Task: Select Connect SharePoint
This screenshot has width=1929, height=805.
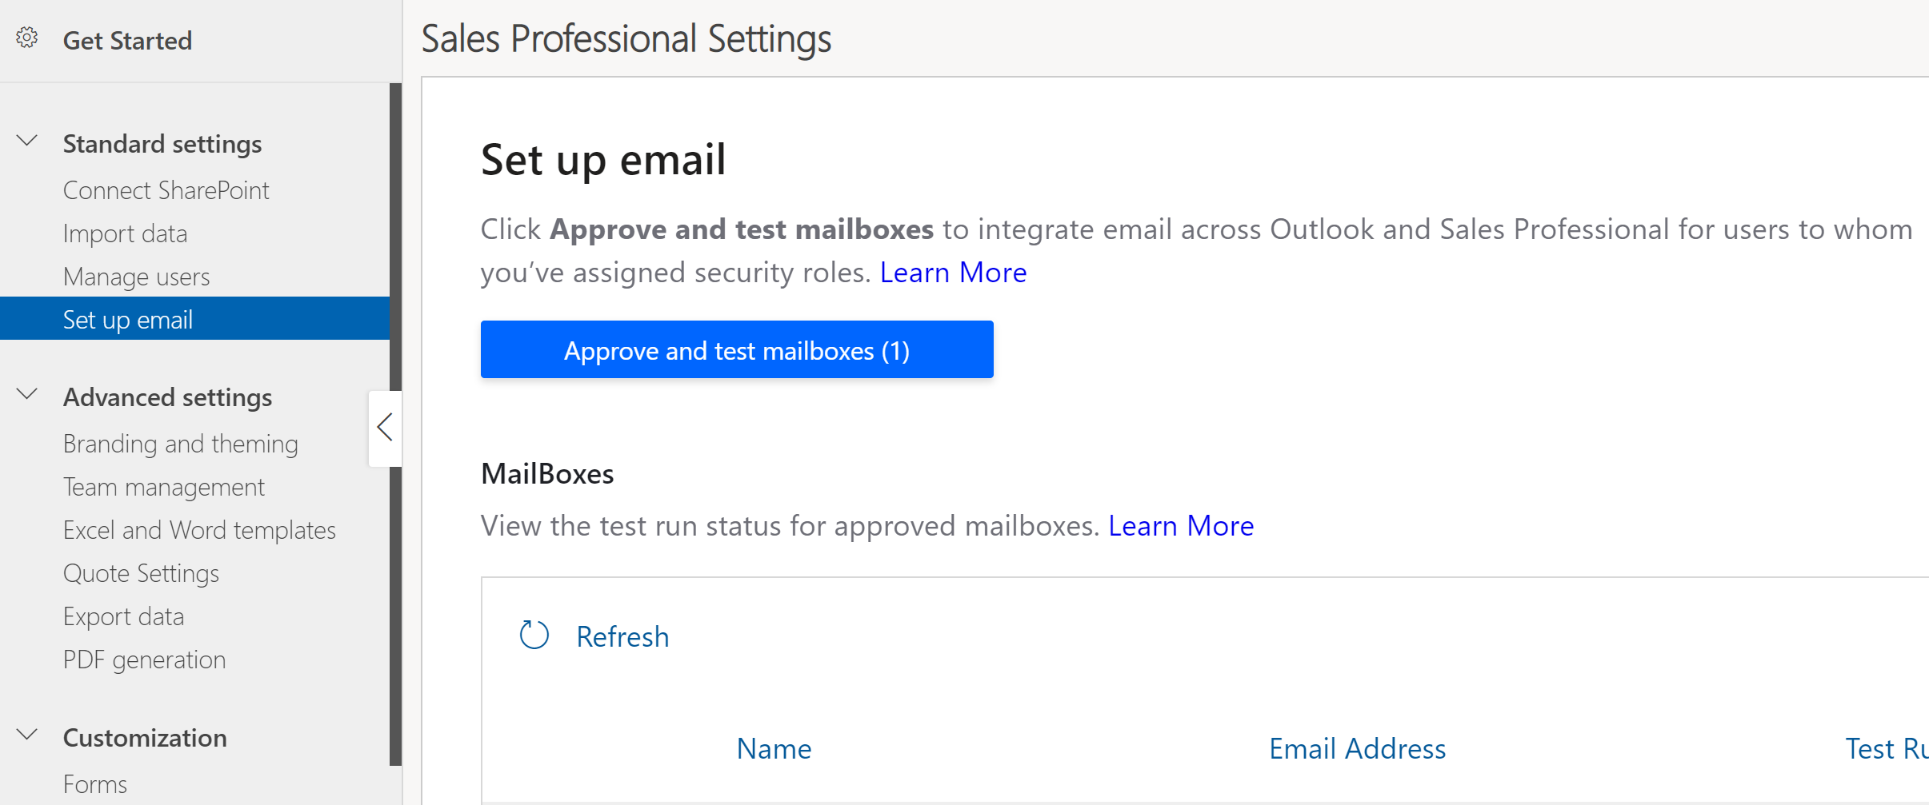Action: tap(166, 190)
